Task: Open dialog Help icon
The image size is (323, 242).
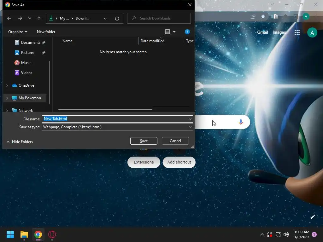Action: pos(187,32)
